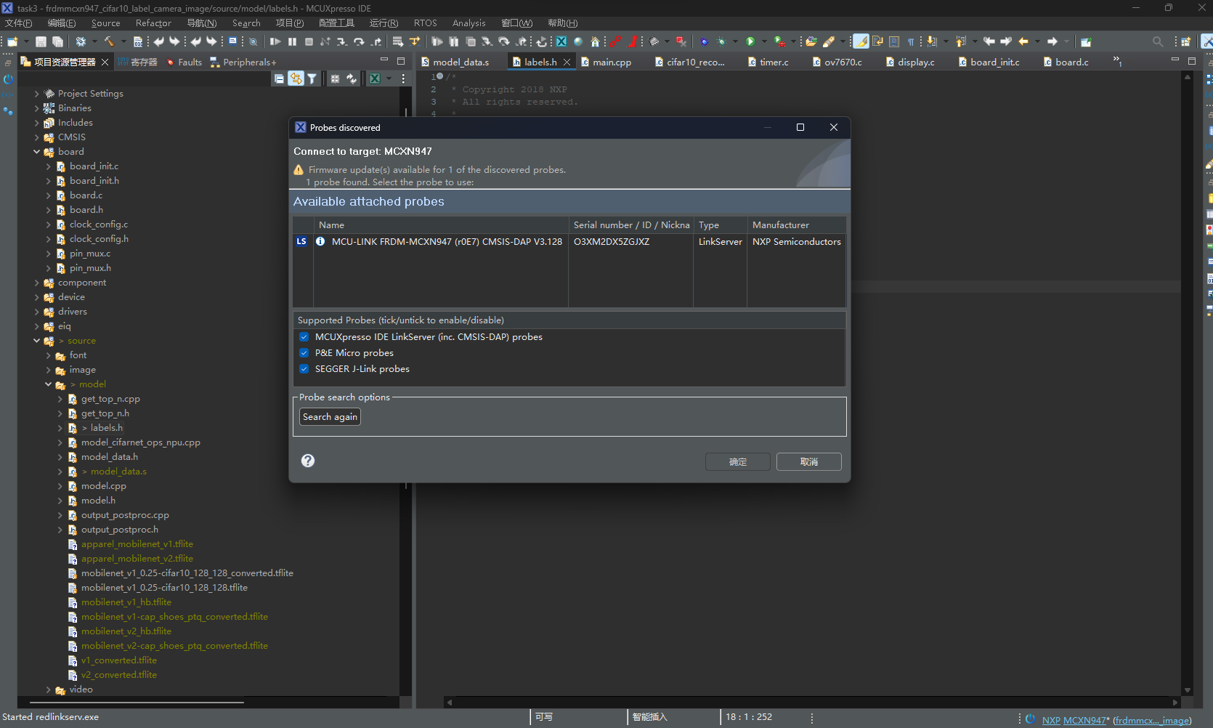Click the Link with Editor icon

click(296, 78)
